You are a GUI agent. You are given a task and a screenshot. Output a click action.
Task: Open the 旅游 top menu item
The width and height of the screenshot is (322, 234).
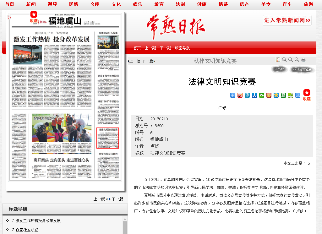coord(309,4)
